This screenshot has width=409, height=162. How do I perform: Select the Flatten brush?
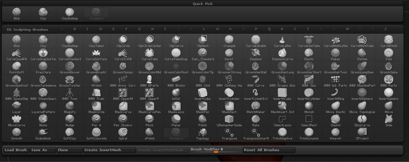[x=362, y=55]
